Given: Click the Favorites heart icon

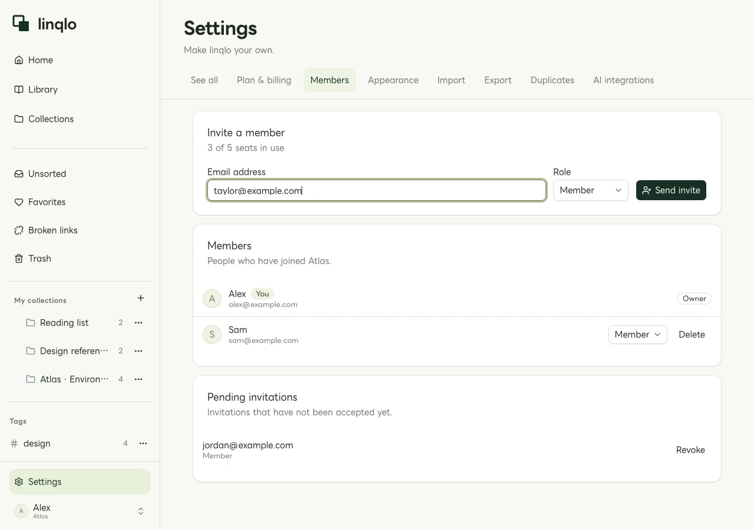Looking at the screenshot, I should tap(19, 202).
